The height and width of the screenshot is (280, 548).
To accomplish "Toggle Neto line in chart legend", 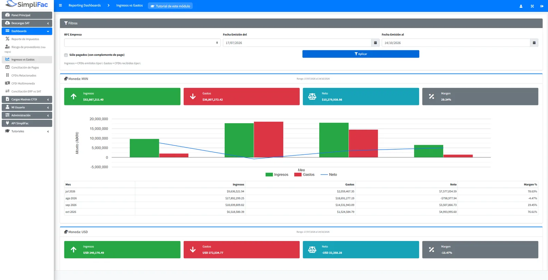I will [328, 175].
